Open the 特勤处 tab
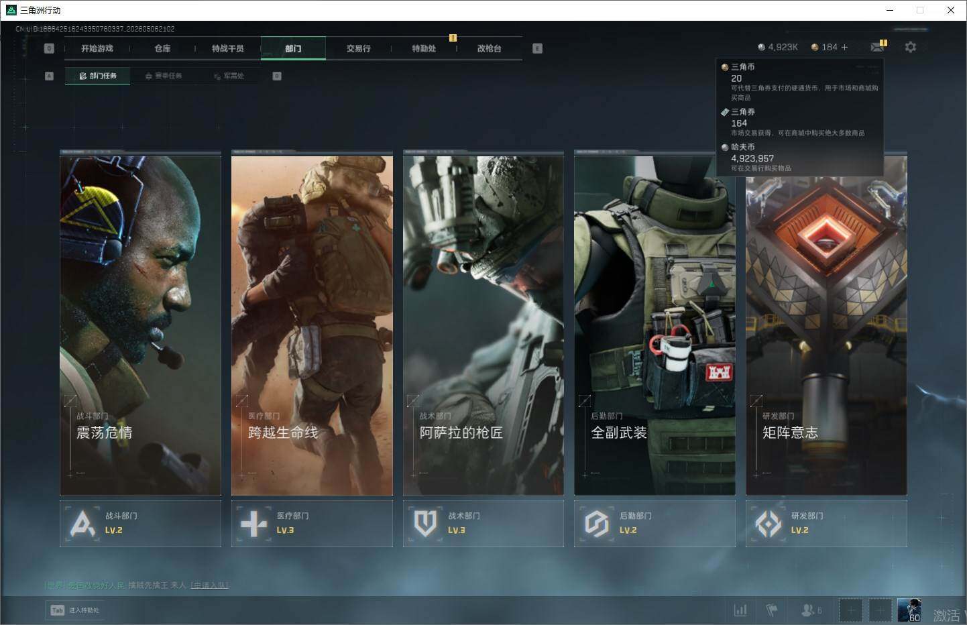The width and height of the screenshot is (967, 625). [424, 48]
